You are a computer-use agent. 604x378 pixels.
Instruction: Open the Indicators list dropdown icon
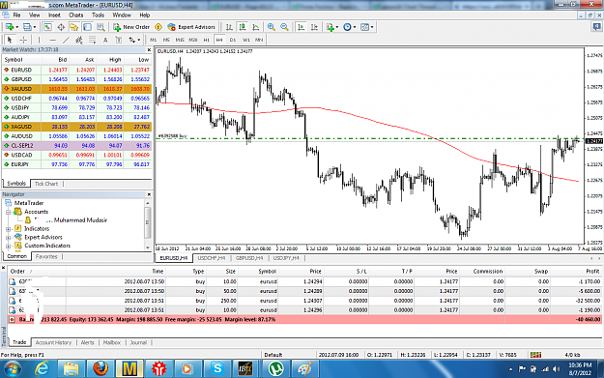332,27
